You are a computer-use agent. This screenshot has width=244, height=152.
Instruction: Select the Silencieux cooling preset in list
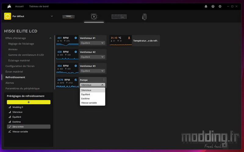(x=29, y=112)
